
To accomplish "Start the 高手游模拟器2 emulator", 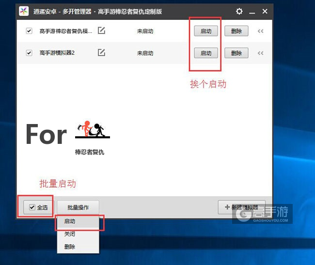I will [206, 53].
